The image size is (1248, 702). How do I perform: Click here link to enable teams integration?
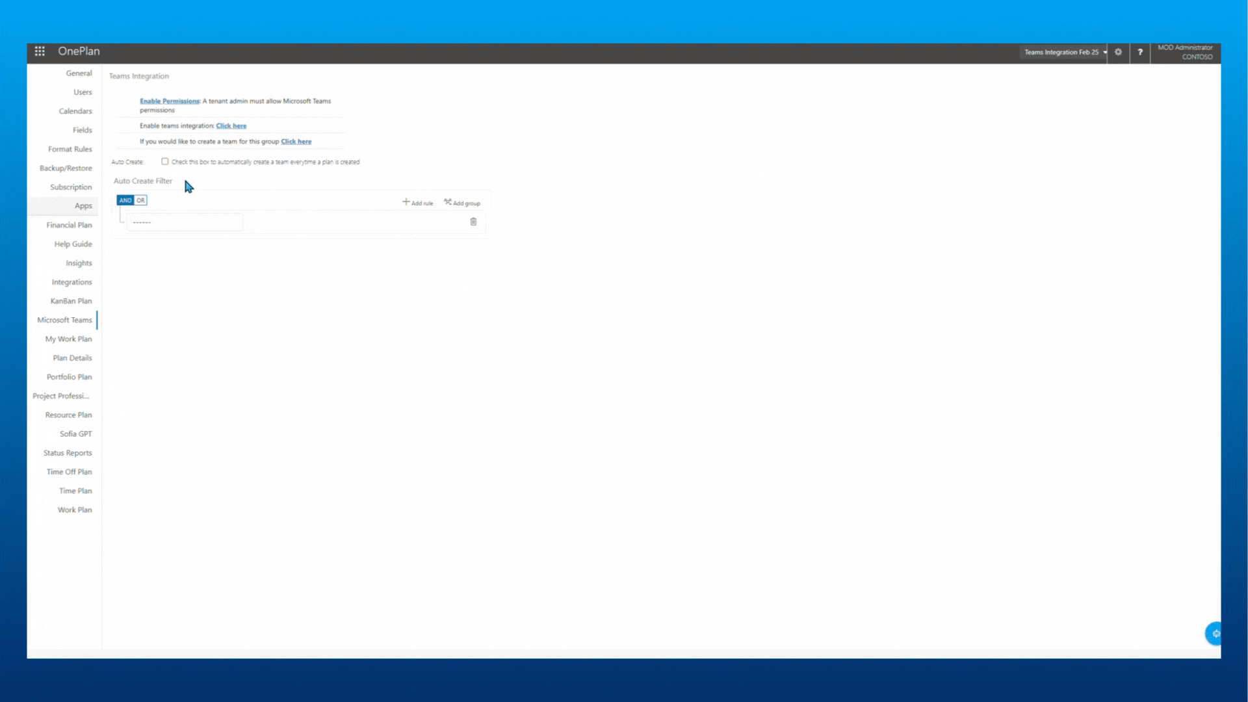[231, 125]
